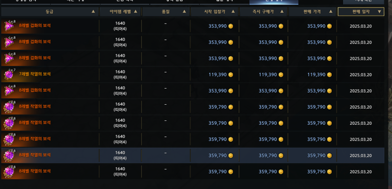
Task: Flip the 판매 일자 descending arrow
Action: tap(379, 11)
